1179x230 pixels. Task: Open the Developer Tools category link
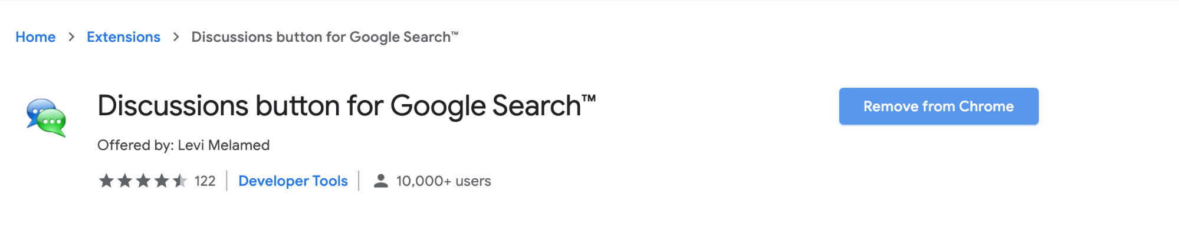(293, 181)
